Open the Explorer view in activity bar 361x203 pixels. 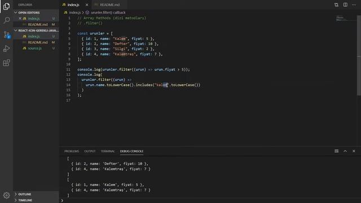[6, 6]
